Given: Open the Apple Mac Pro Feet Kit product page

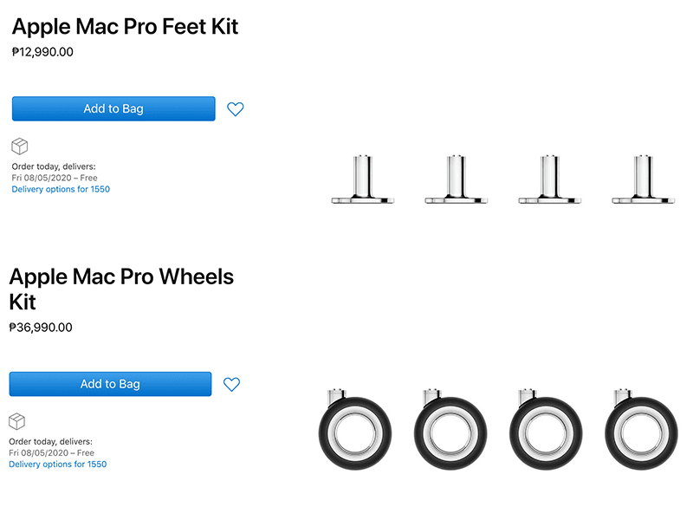Looking at the screenshot, I should pyautogui.click(x=124, y=27).
